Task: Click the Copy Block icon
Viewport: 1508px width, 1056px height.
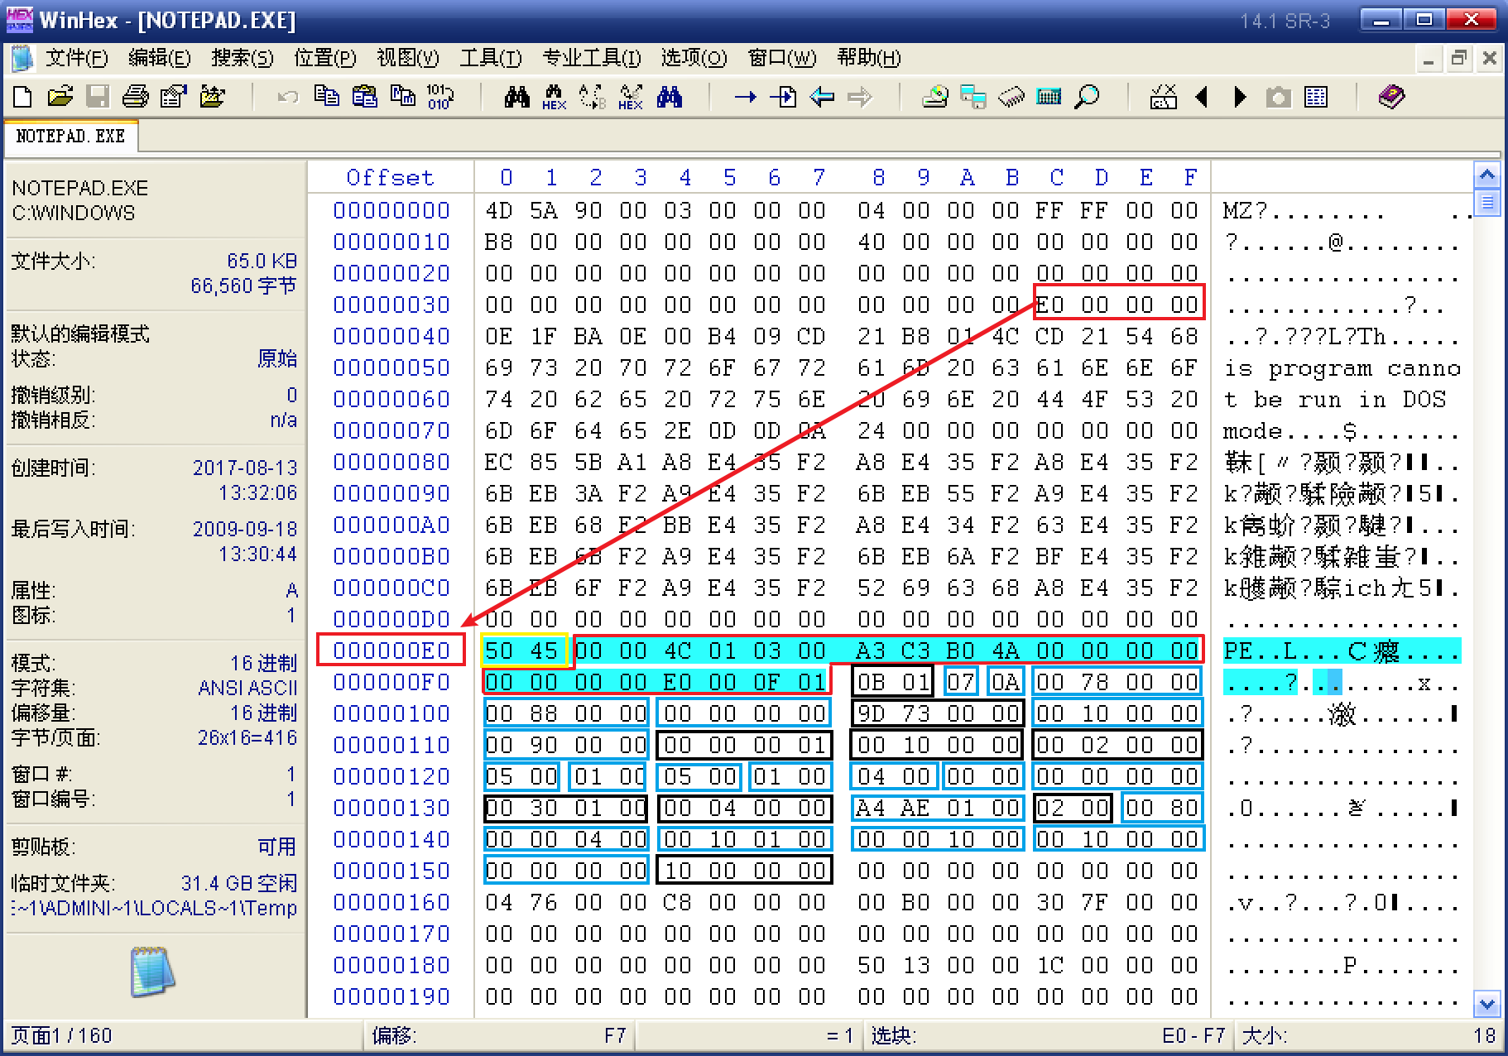Action: tap(326, 97)
